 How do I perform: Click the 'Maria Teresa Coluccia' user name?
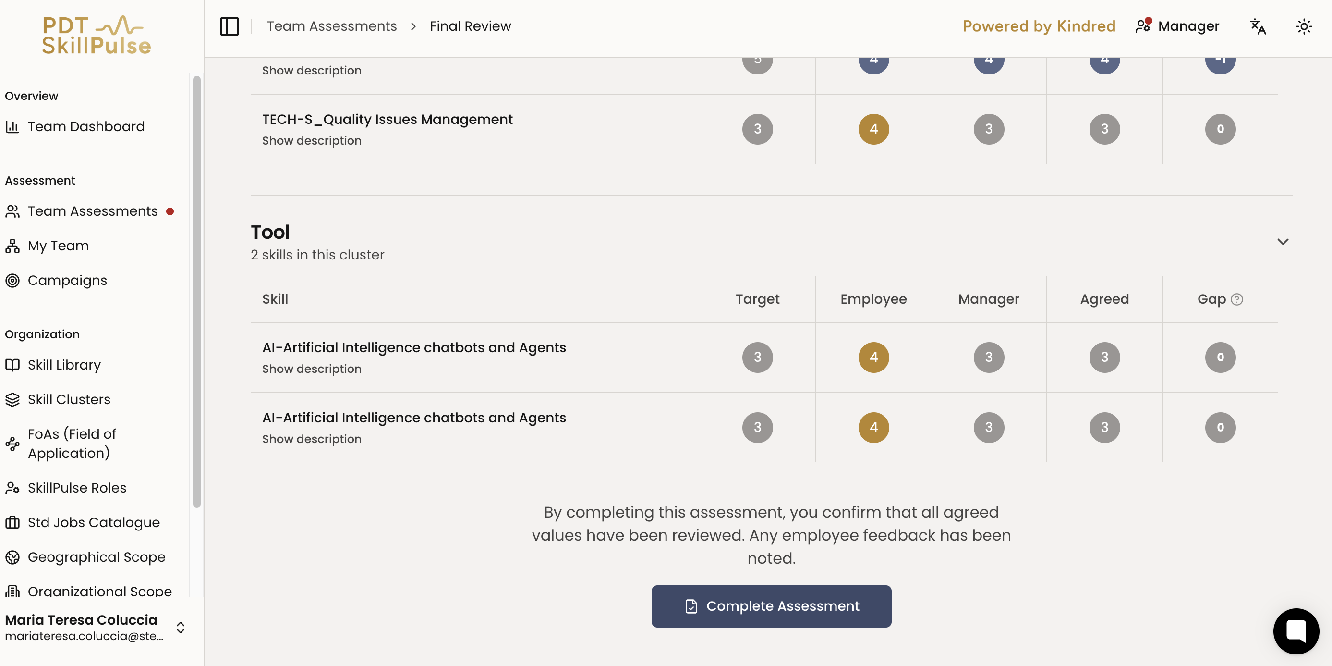coord(81,620)
